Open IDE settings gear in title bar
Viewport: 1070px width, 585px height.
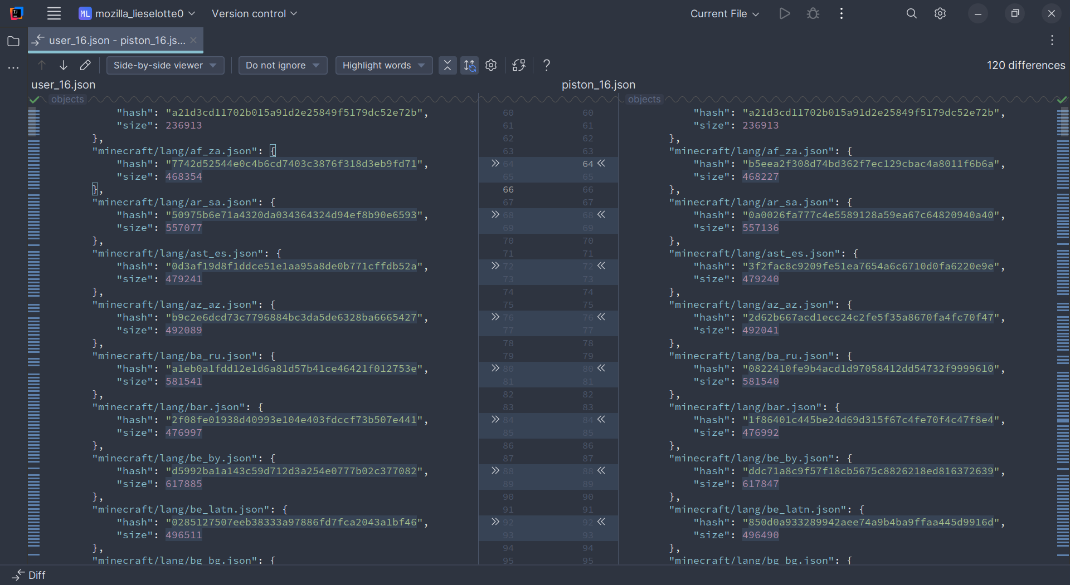click(x=940, y=13)
